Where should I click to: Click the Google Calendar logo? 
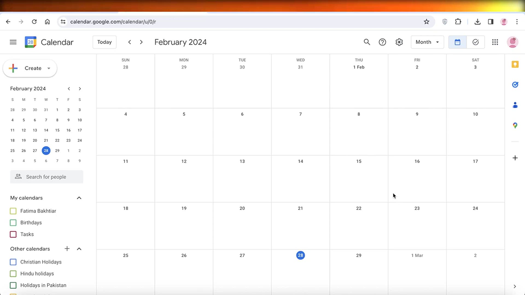(x=31, y=42)
